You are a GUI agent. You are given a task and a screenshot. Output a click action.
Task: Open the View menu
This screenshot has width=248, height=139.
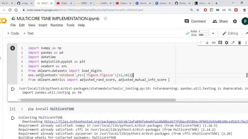(x=32, y=25)
